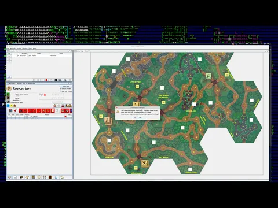
Task: Click the red blood drop icon
Action: [x=45, y=95]
